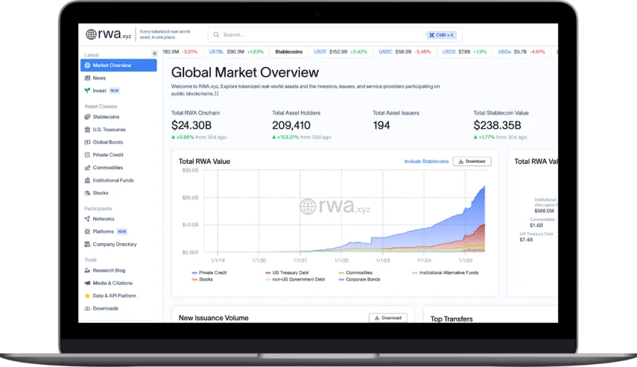Download the New Issuance Volume data
Screen dimensions: 637x367
point(388,318)
